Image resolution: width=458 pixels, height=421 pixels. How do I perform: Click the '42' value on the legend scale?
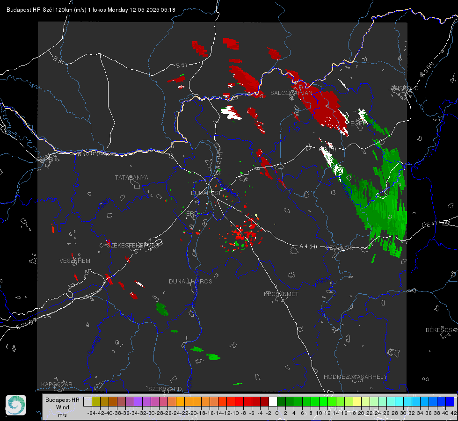pyautogui.click(x=454, y=413)
